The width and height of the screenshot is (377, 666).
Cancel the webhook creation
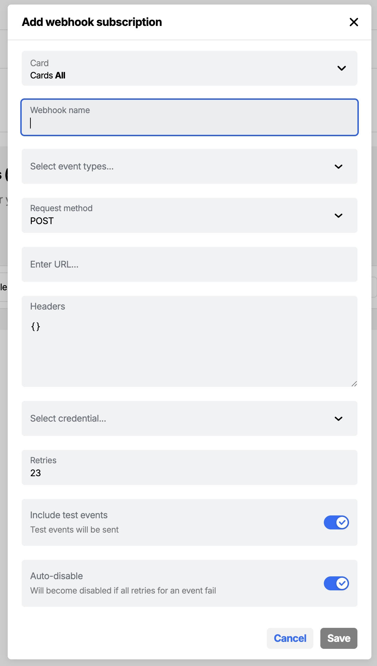(x=290, y=638)
